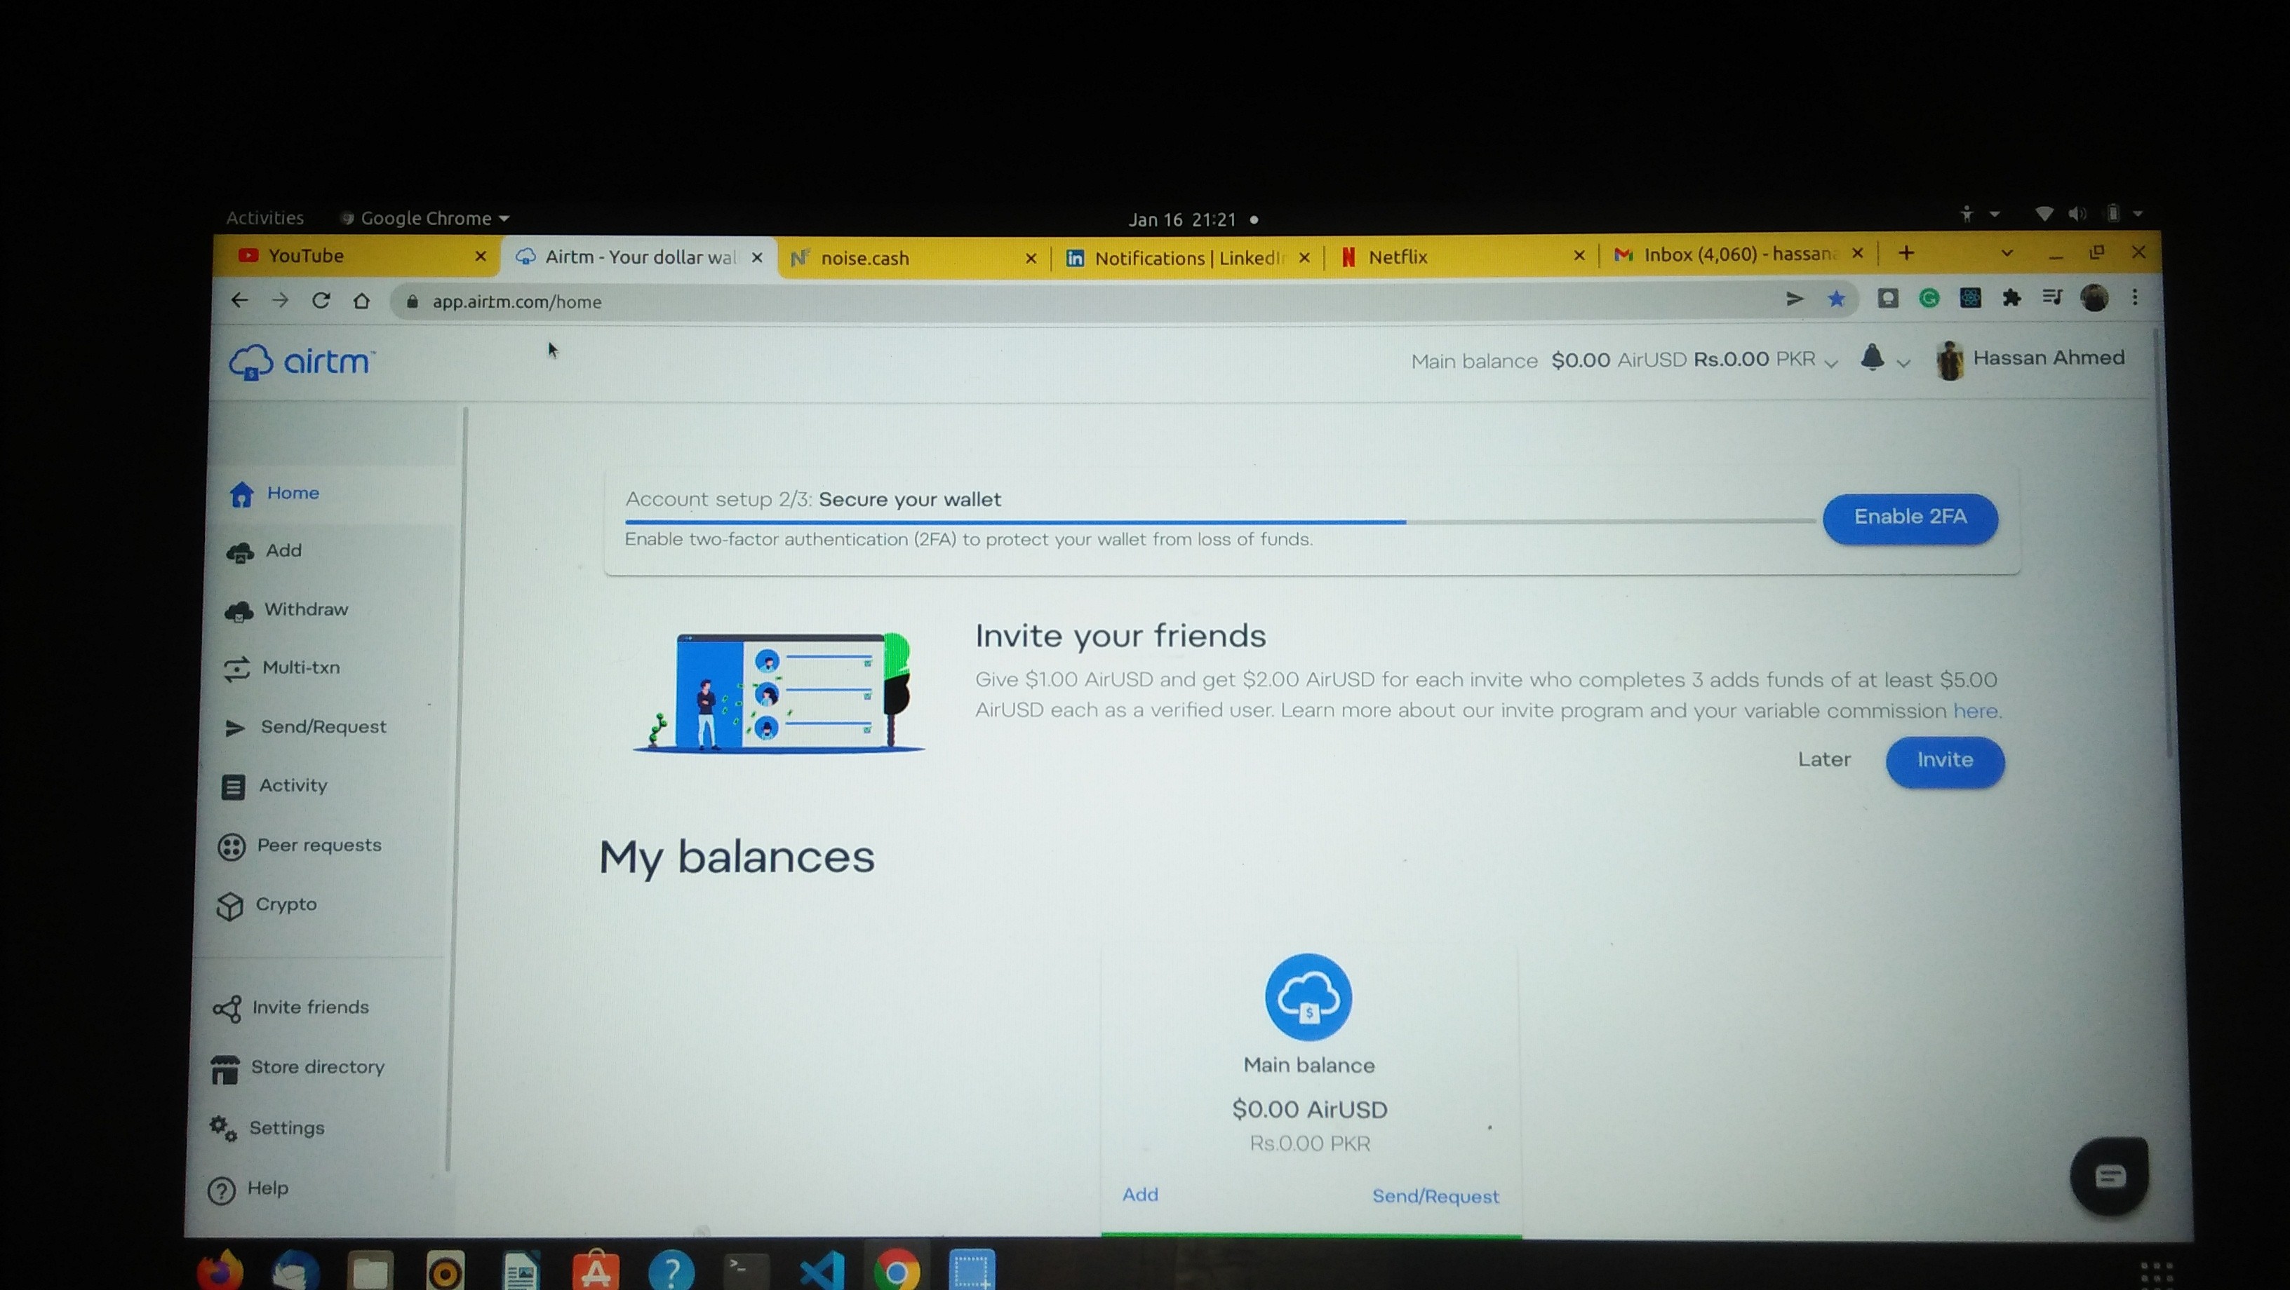Click the Main balance cloud icon
Screen dimensions: 2290x1290
[1308, 997]
